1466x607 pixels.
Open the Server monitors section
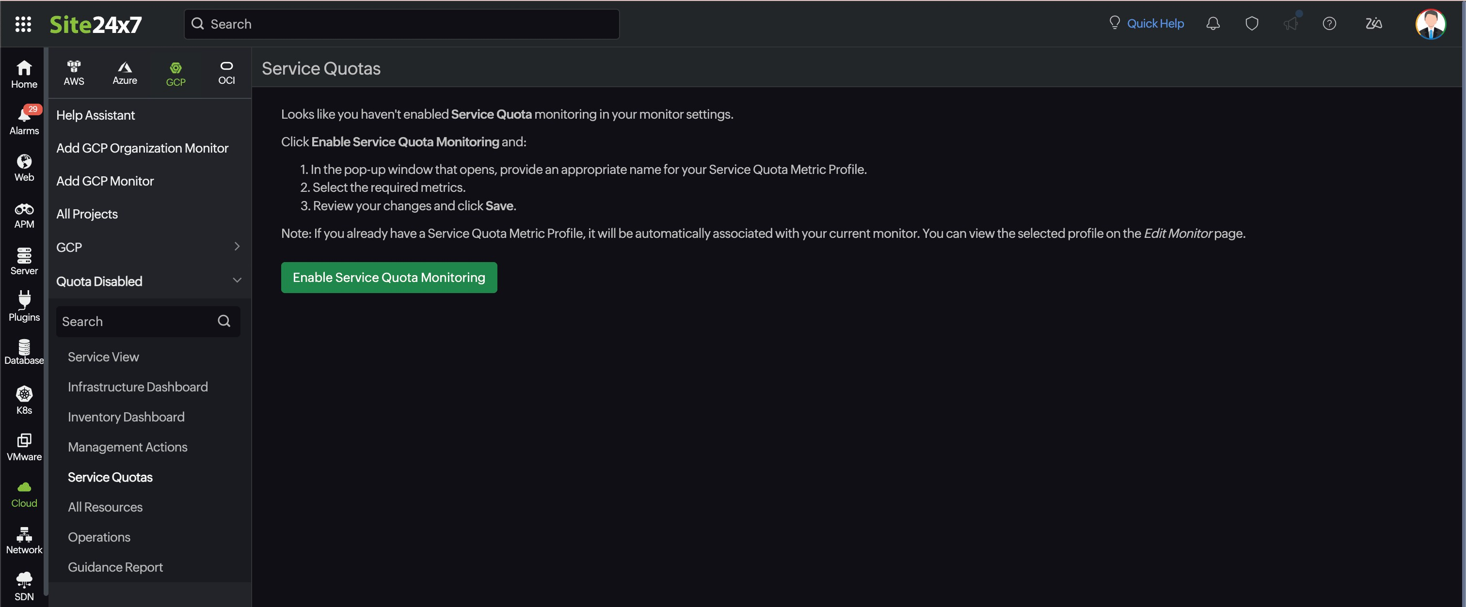[x=24, y=261]
